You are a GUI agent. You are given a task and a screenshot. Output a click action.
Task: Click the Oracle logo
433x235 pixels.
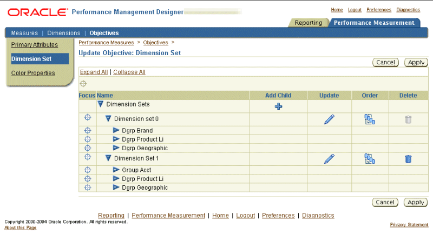point(37,12)
